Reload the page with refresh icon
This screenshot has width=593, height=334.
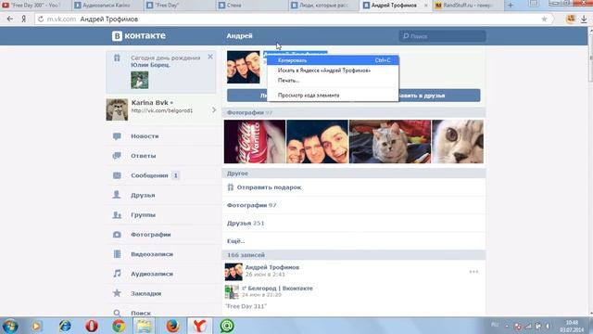click(41, 19)
